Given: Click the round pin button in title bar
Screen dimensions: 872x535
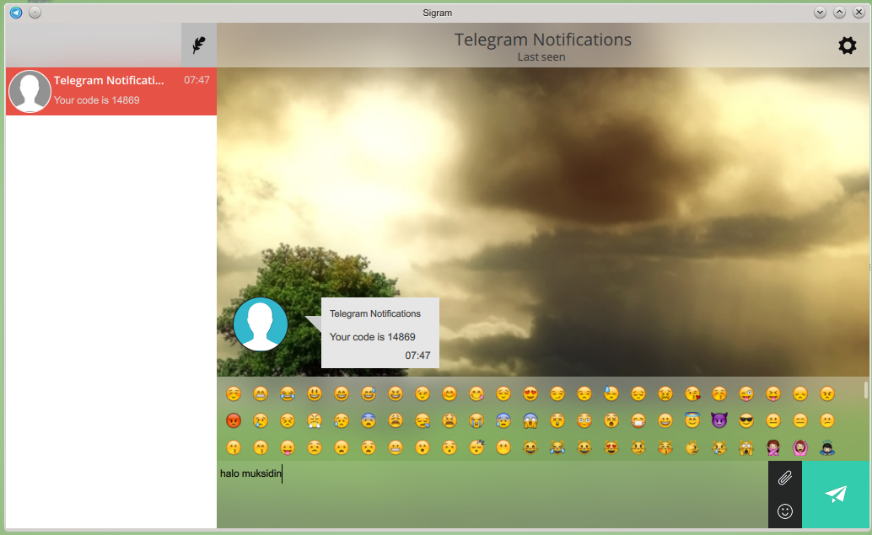Looking at the screenshot, I should coord(35,13).
